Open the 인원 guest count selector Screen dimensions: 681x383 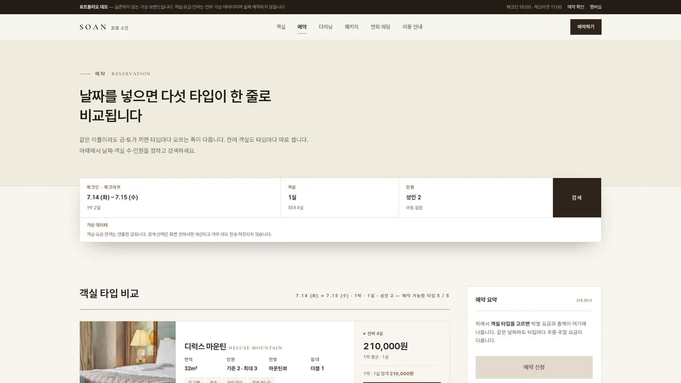476,197
